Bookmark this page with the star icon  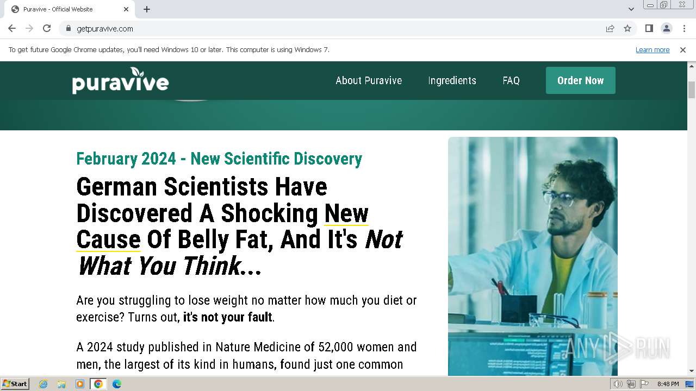pyautogui.click(x=627, y=29)
